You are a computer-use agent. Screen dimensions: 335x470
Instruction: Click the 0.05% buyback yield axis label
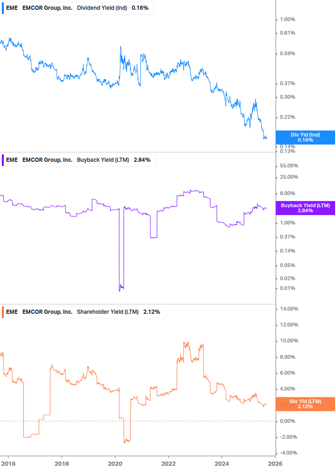point(287,266)
